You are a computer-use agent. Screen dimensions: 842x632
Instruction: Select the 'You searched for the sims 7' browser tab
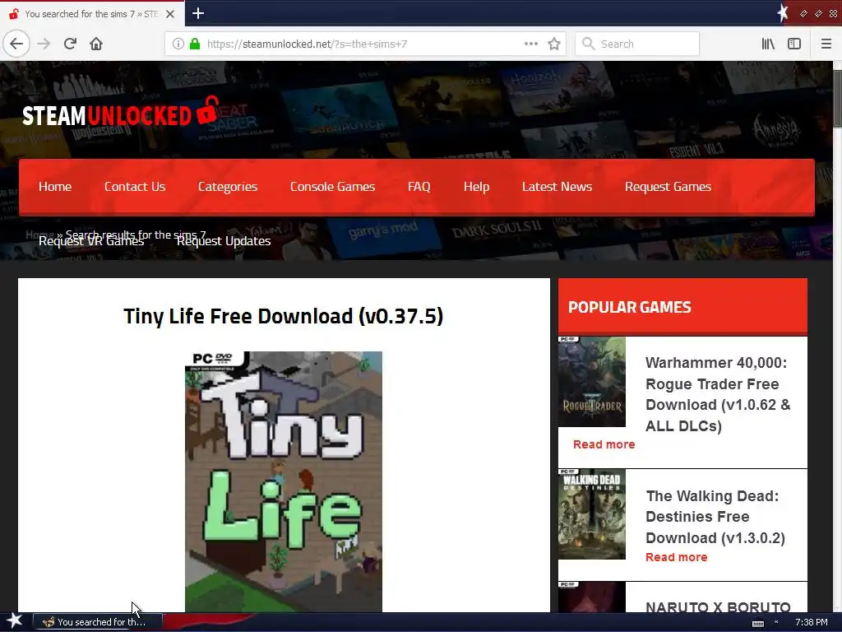coord(91,14)
